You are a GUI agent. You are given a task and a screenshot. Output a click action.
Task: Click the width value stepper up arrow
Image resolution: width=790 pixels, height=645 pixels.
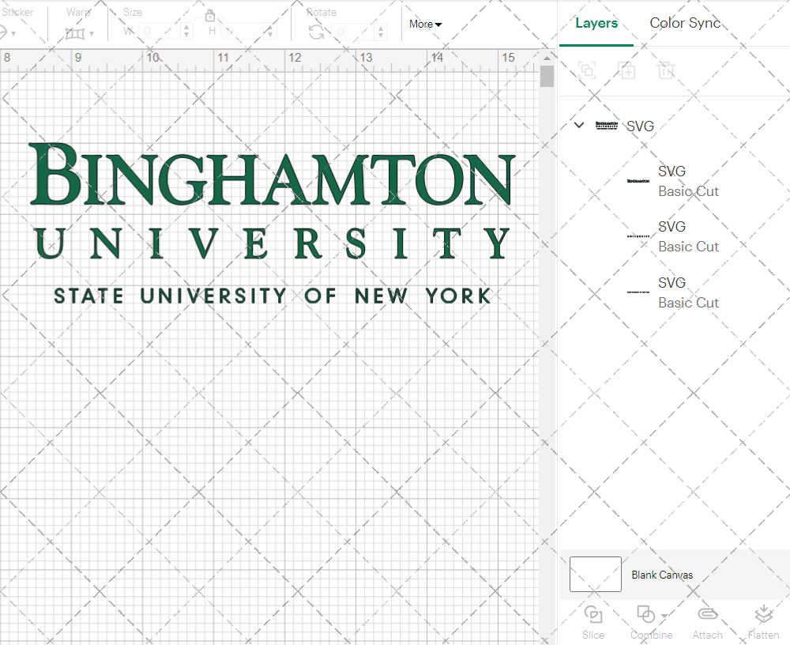pyautogui.click(x=186, y=27)
